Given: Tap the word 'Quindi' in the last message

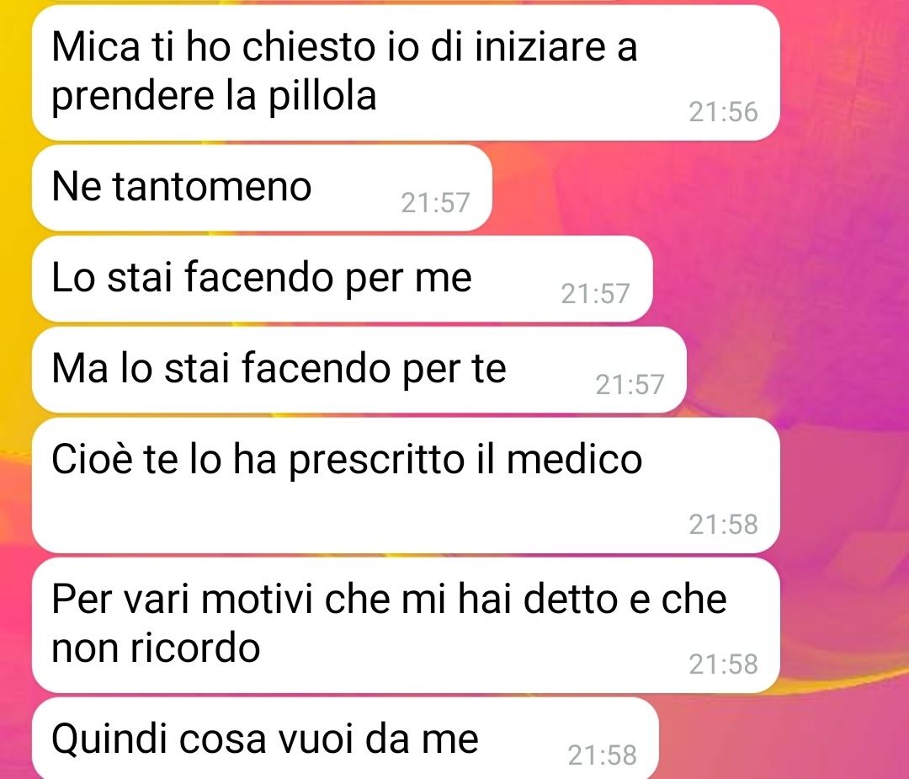Looking at the screenshot, I should click(x=109, y=740).
